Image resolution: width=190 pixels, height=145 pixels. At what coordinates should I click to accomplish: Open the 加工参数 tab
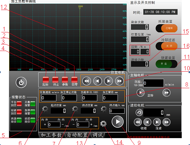(51, 135)
